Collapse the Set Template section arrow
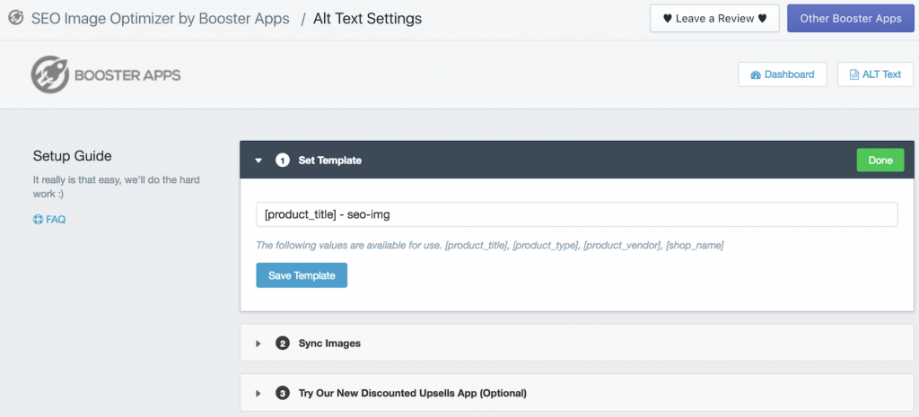The width and height of the screenshot is (919, 417). [x=258, y=161]
